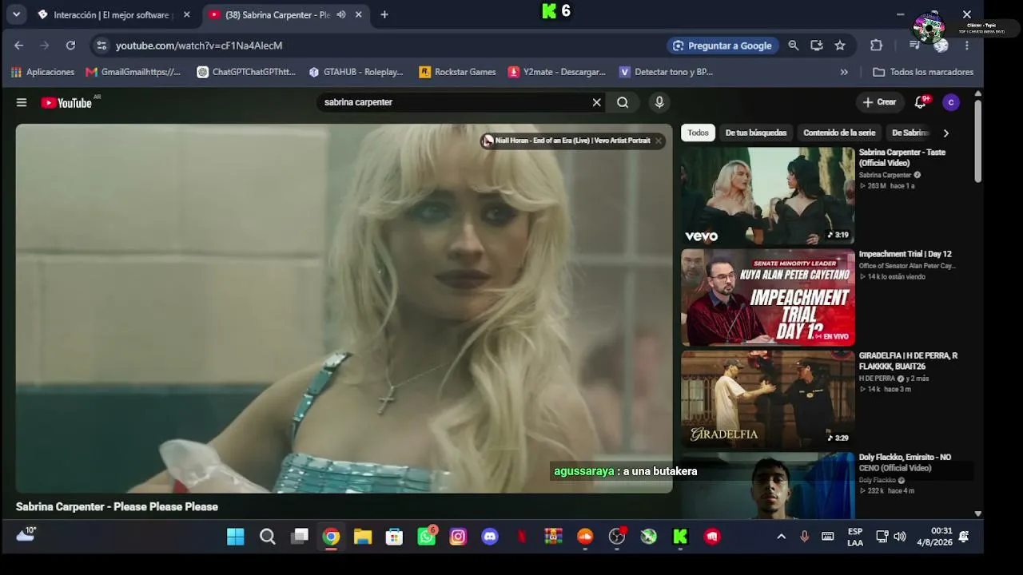Screen dimensions: 1023x575
Task: Open Instagram from the taskbar
Action: (458, 537)
